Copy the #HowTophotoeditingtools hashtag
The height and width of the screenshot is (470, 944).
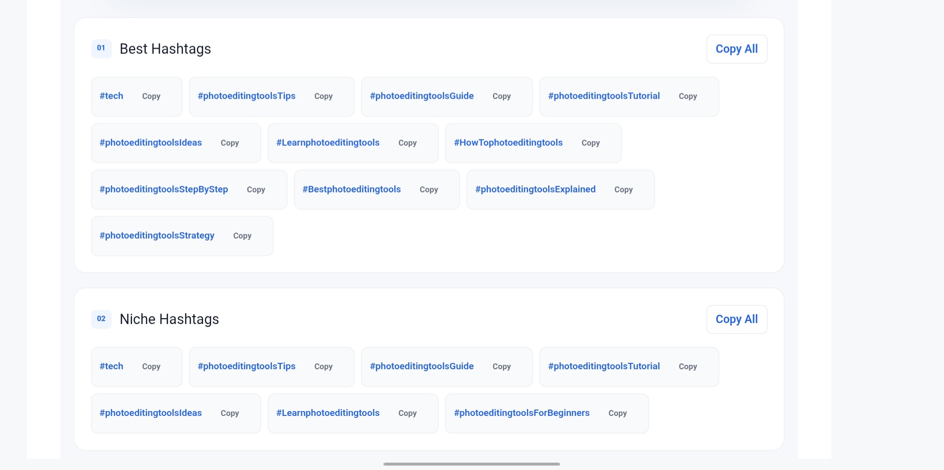pyautogui.click(x=590, y=143)
